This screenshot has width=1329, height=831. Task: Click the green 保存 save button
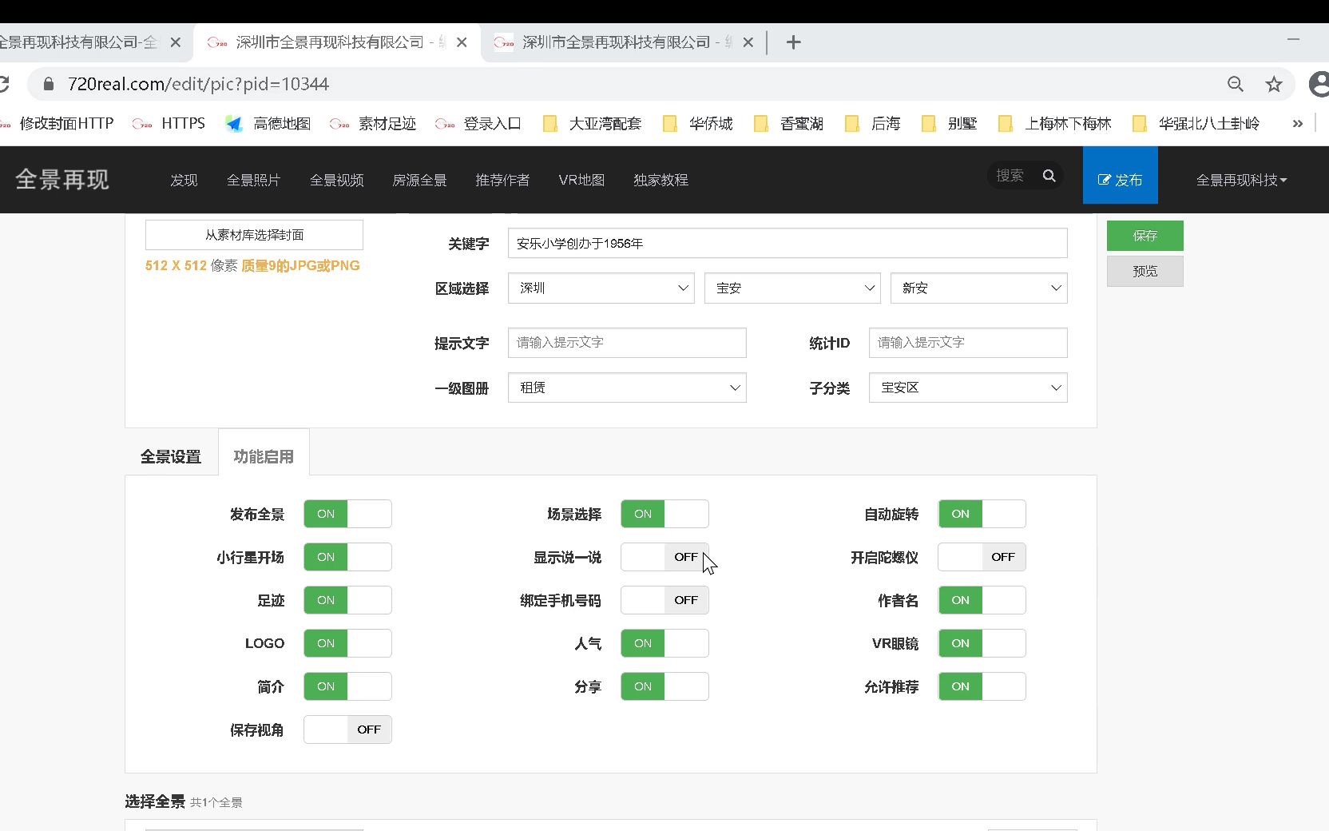[x=1145, y=236]
